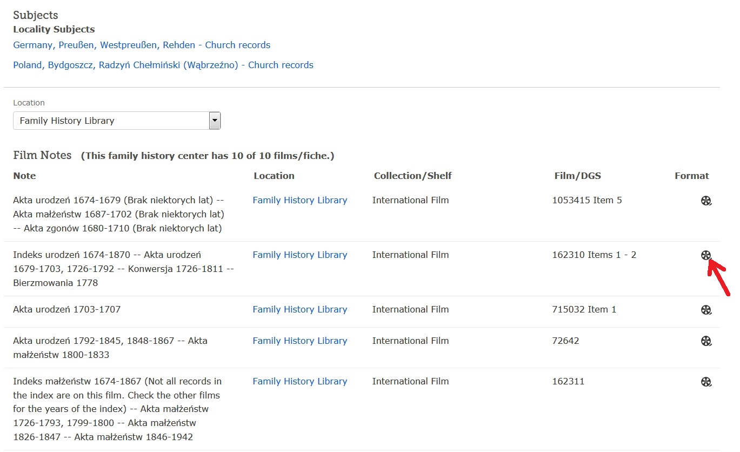The image size is (740, 452).
Task: Click Family History Library link for film 162311
Action: (x=299, y=381)
